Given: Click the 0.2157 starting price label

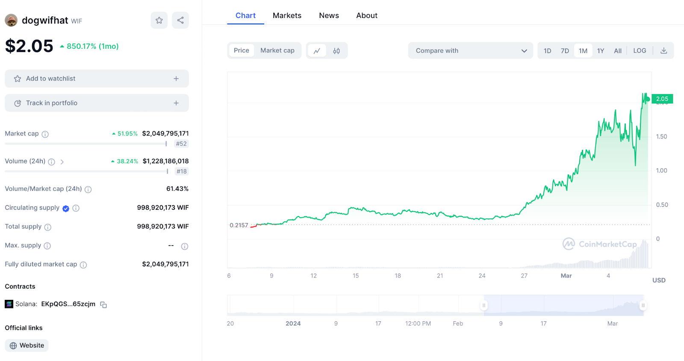Looking at the screenshot, I should 239,225.
